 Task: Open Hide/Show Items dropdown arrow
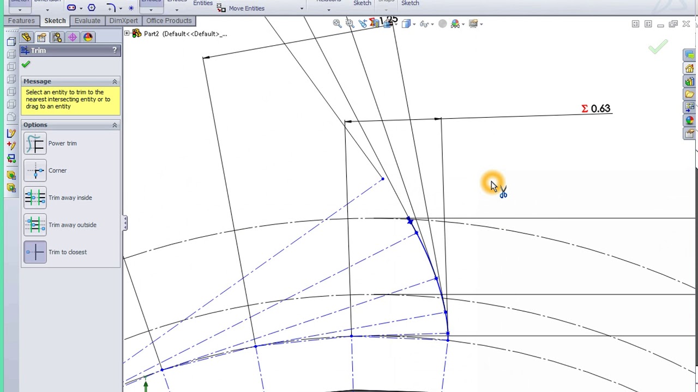[432, 24]
